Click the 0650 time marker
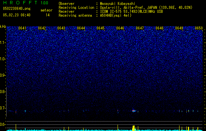206x131 pixels. click(x=199, y=28)
